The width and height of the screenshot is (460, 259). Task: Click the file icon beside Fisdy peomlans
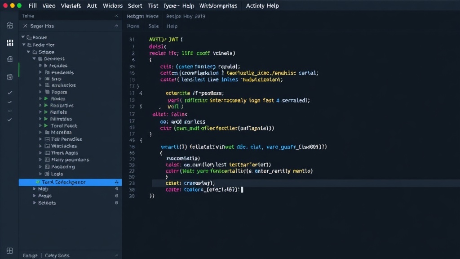click(47, 160)
